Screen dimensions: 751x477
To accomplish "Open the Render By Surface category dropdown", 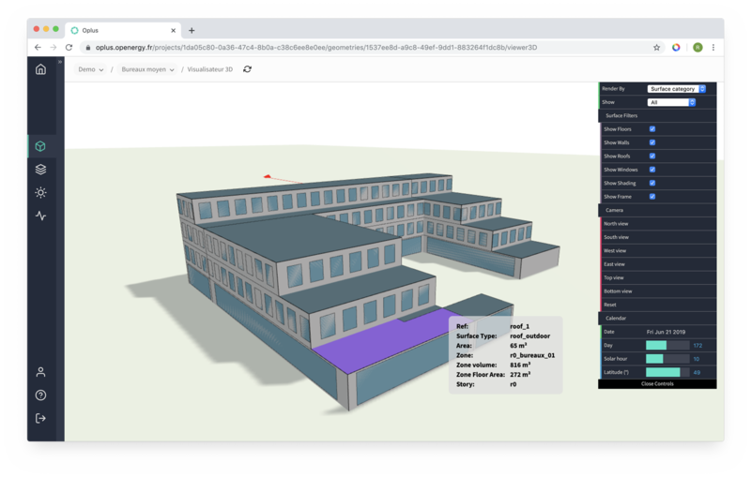I will (x=676, y=89).
